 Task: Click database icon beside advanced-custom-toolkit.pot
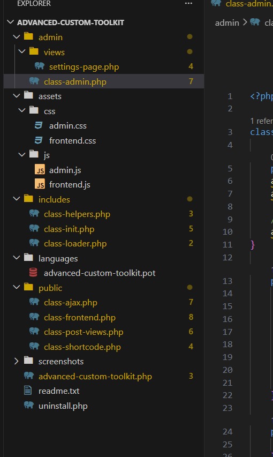coord(33,273)
